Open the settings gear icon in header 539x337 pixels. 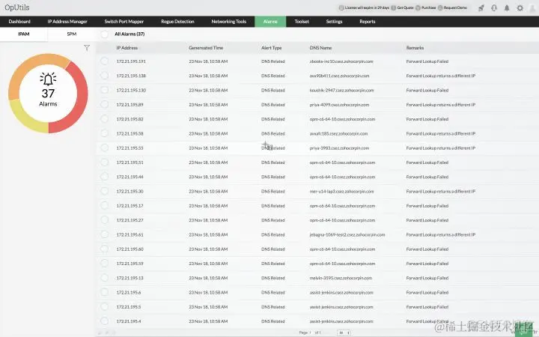pyautogui.click(x=520, y=7)
